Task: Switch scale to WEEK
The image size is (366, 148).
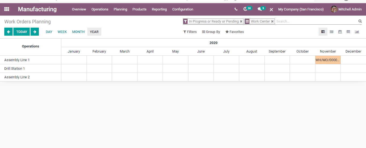Action: [x=62, y=32]
